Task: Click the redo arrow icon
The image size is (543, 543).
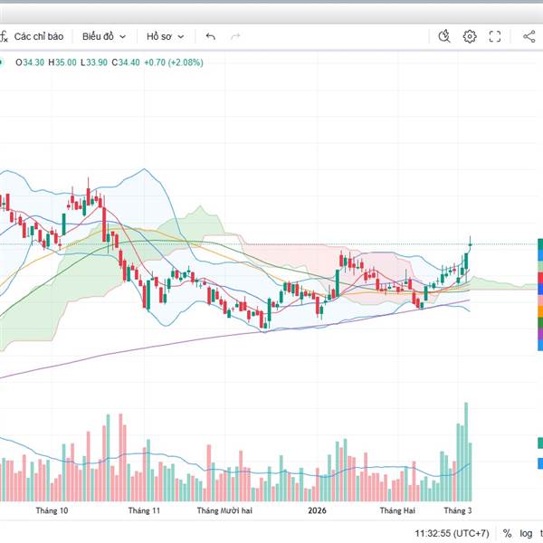Action: (235, 36)
